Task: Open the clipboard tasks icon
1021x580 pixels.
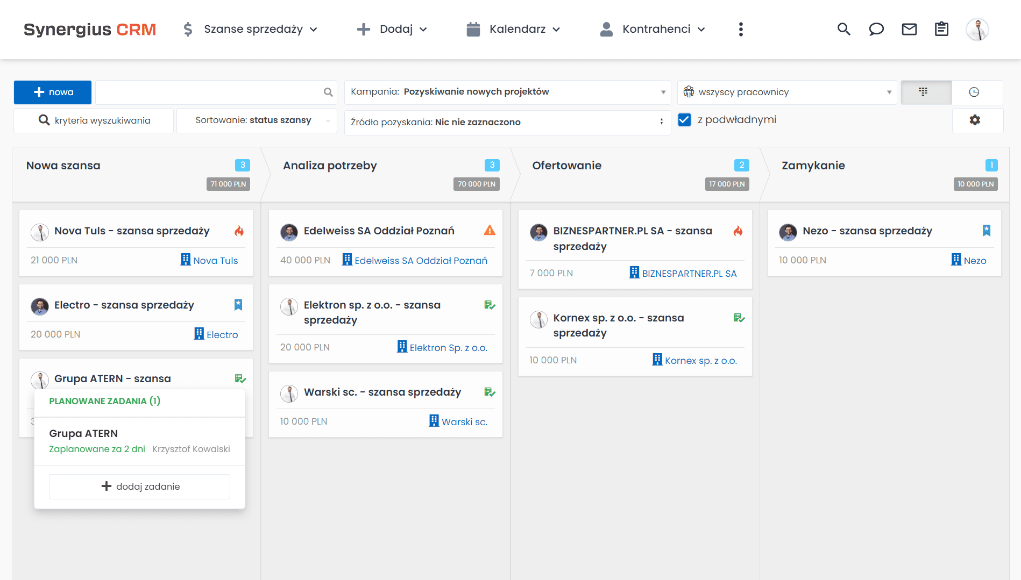Action: click(941, 29)
